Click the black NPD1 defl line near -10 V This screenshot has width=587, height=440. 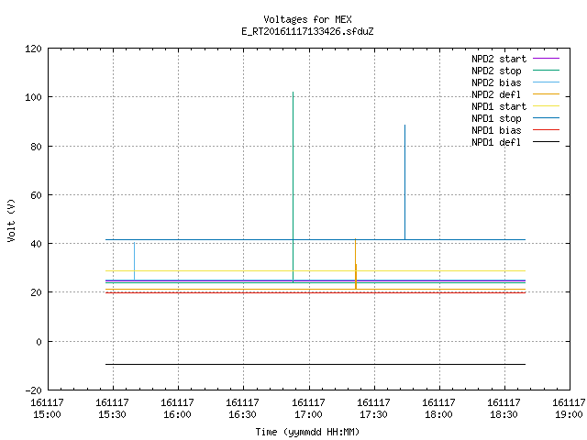(x=316, y=365)
